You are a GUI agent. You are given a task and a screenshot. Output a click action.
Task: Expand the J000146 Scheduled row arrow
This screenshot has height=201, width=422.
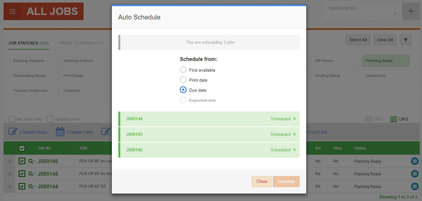tap(294, 150)
